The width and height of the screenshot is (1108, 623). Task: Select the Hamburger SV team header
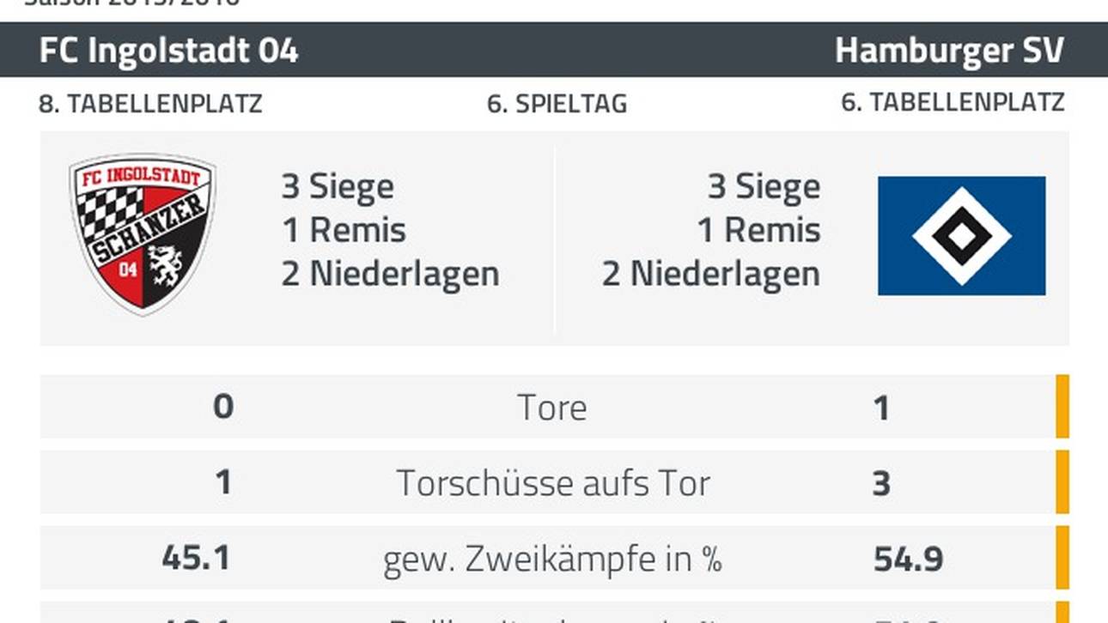(949, 51)
